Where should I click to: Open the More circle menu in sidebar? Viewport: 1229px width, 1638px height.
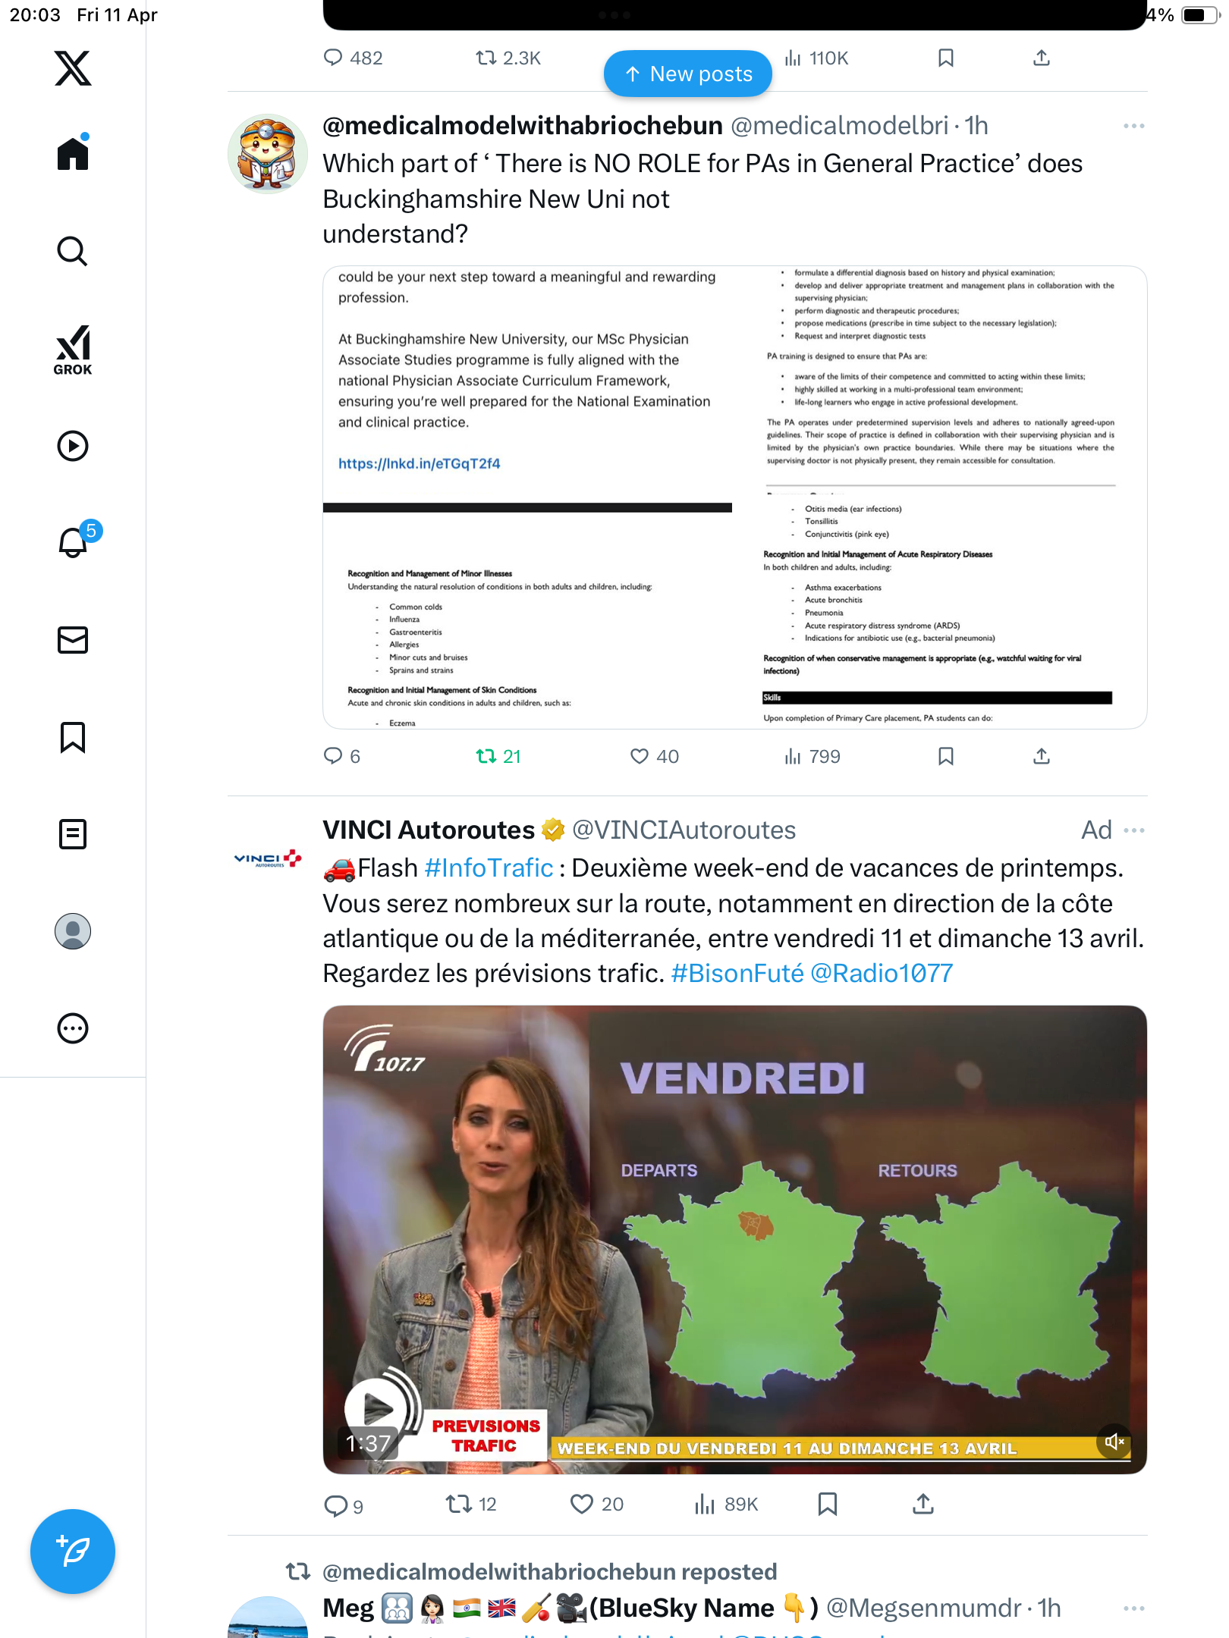tap(73, 1028)
